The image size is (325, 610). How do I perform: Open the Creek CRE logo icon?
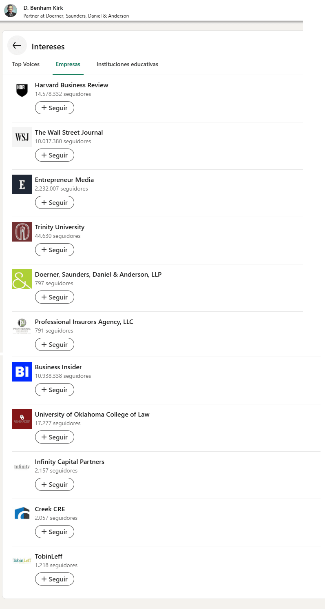tap(22, 514)
